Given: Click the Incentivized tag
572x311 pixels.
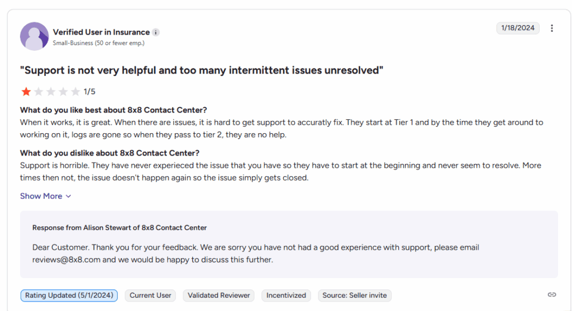Looking at the screenshot, I should (x=286, y=295).
